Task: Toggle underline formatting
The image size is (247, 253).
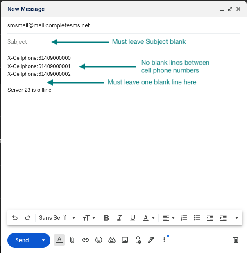Action: (x=133, y=218)
